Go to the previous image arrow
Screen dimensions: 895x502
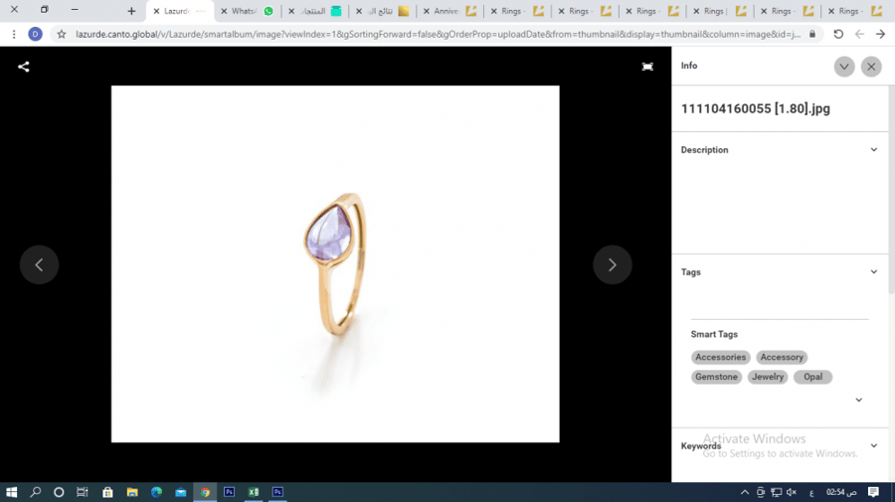click(39, 264)
